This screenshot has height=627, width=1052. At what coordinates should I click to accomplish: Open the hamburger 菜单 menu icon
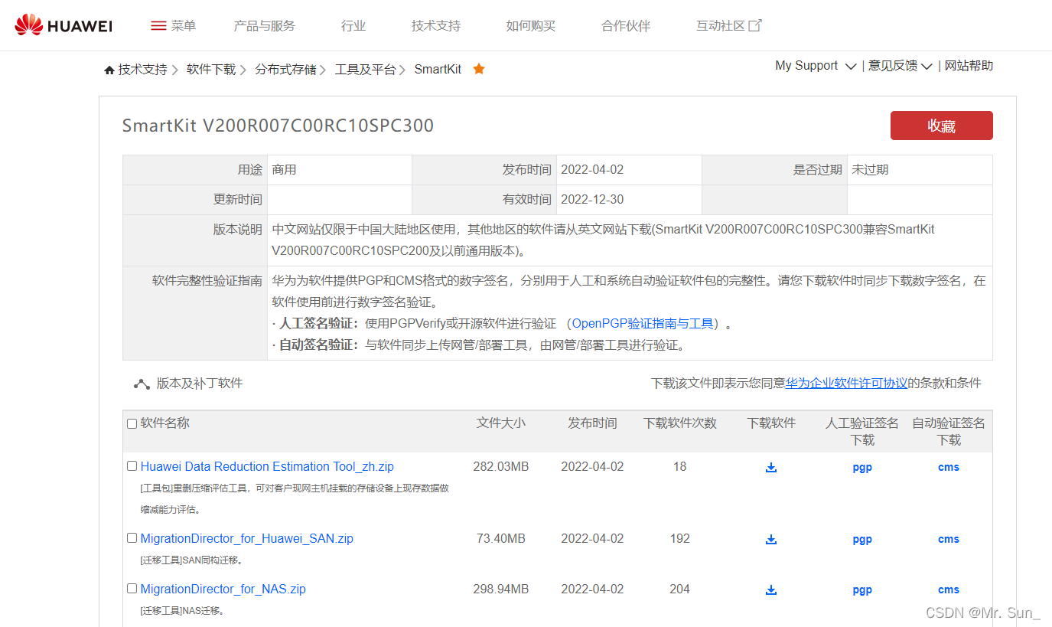pos(158,25)
